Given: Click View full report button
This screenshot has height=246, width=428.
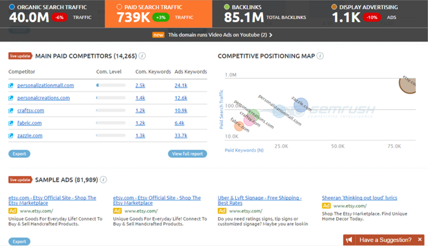Looking at the screenshot, I should (x=188, y=153).
